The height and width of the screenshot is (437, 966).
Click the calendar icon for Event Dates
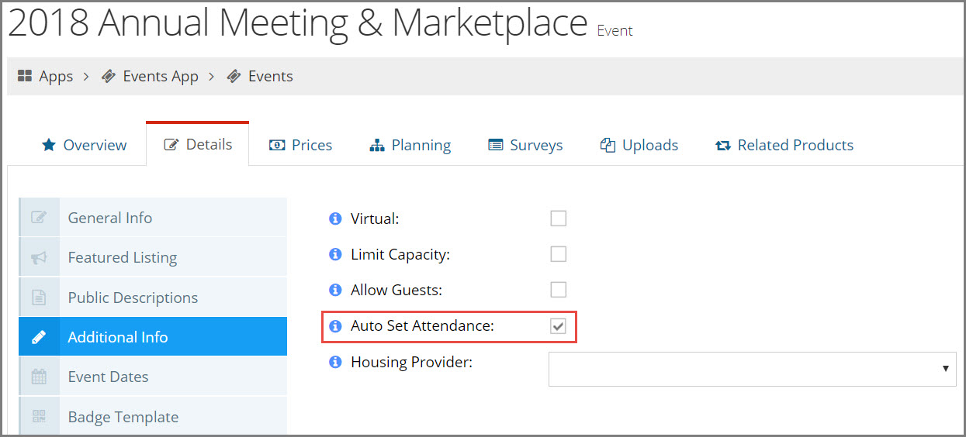[x=39, y=377]
